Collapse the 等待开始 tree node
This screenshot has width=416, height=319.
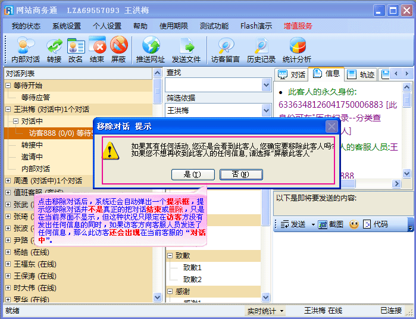point(8,86)
